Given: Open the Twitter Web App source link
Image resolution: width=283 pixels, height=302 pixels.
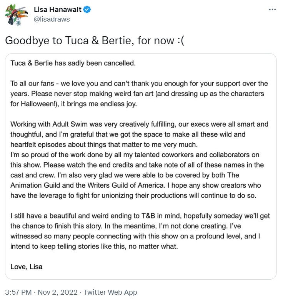Looking at the screenshot, I should pyautogui.click(x=110, y=292).
